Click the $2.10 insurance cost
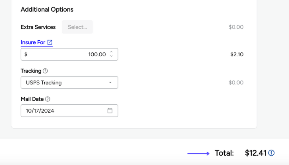289x165 pixels. pos(237,54)
